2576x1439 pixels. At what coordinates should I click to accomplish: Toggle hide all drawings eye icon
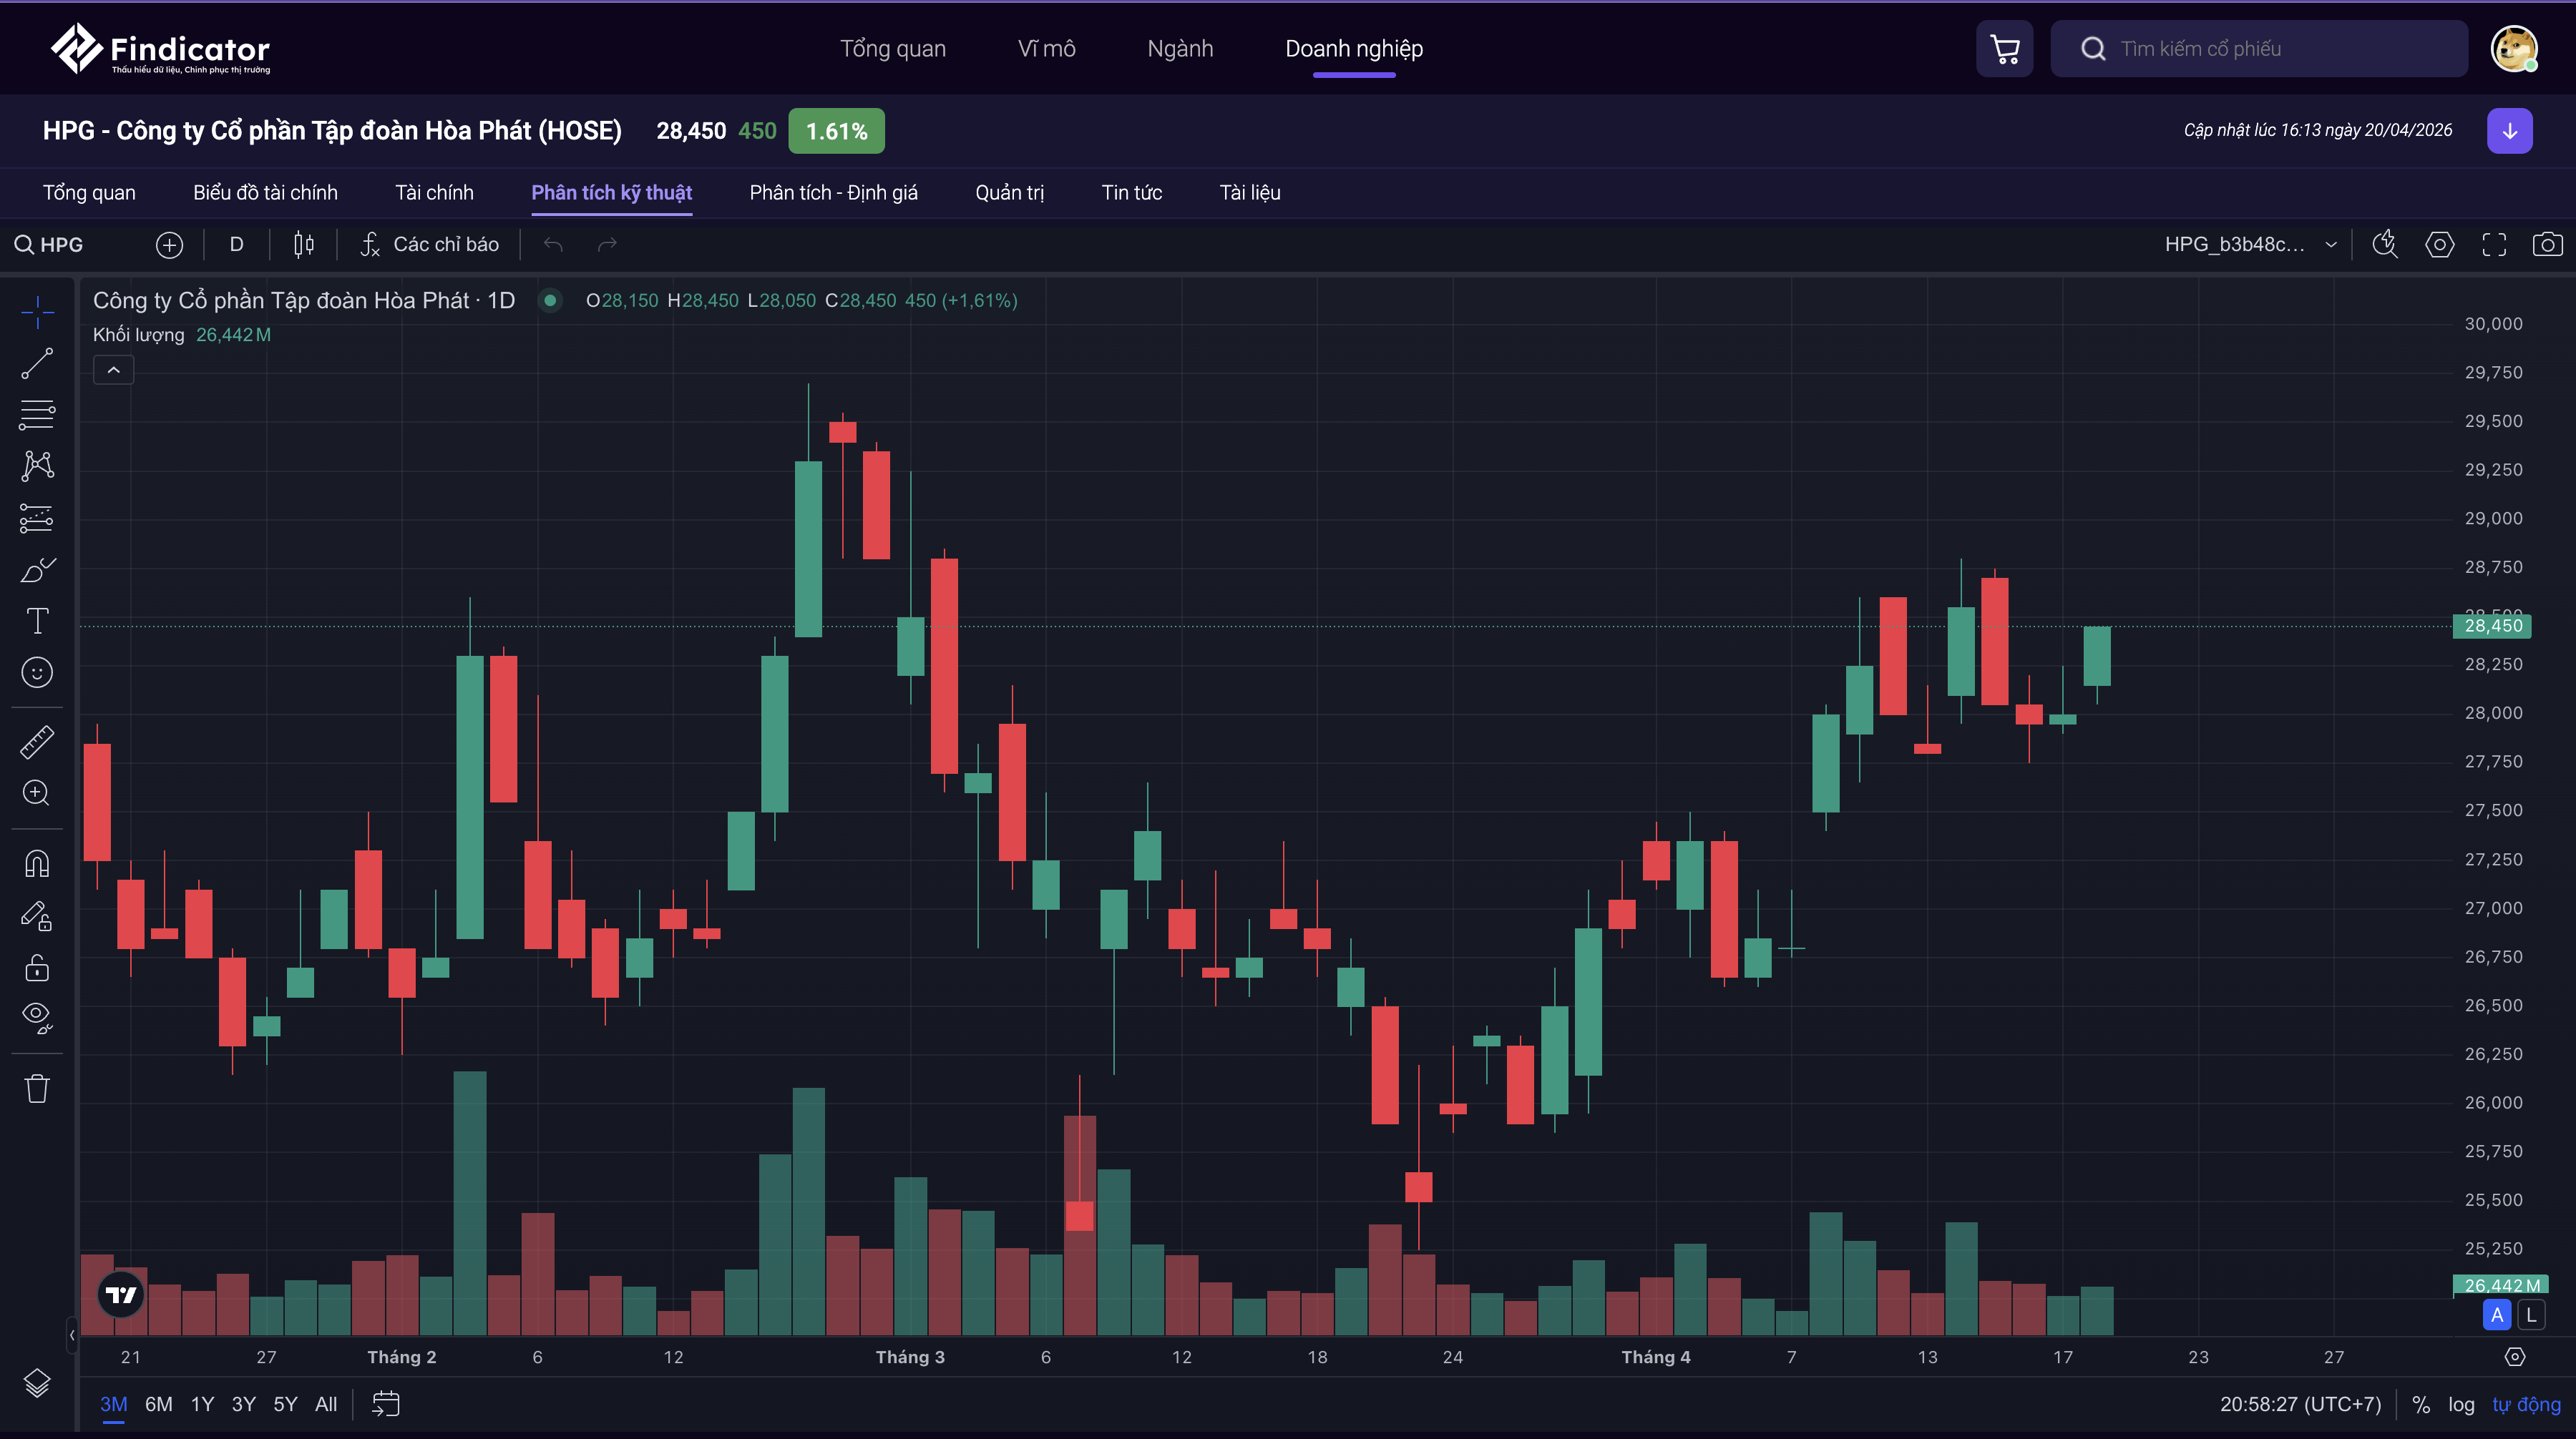[37, 1016]
